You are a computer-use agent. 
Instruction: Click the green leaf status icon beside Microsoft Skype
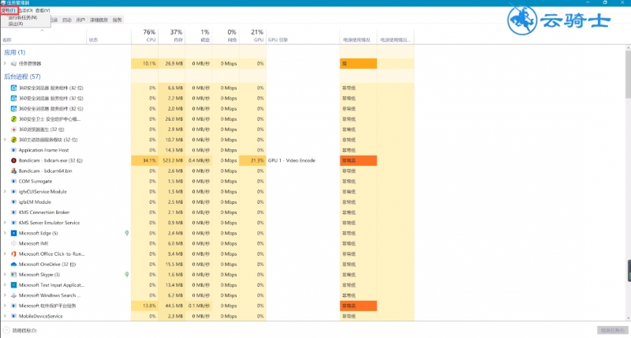click(127, 275)
